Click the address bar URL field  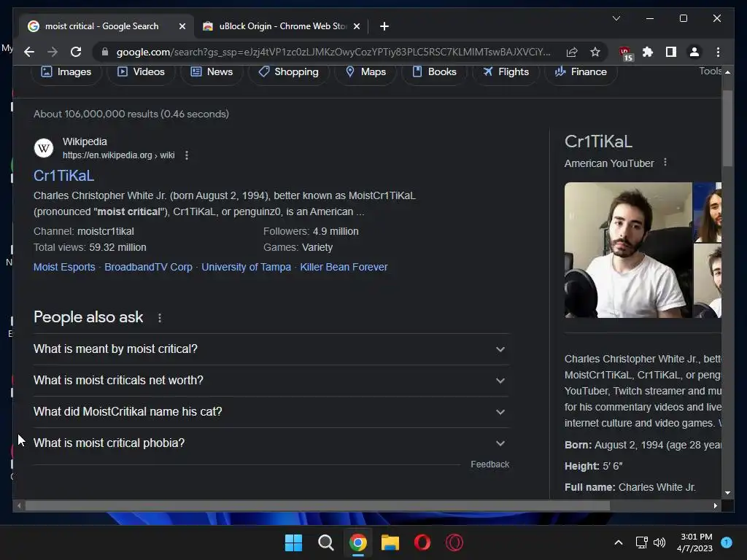point(333,52)
